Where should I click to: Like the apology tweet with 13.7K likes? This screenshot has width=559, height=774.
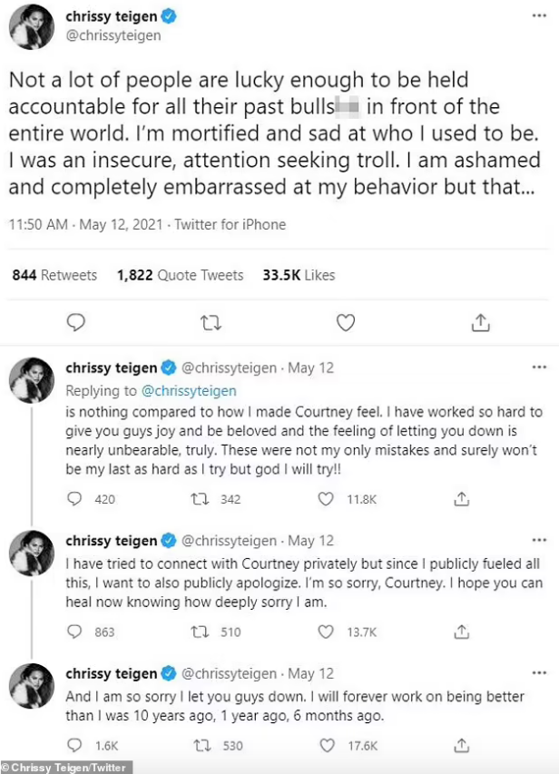pyautogui.click(x=326, y=632)
